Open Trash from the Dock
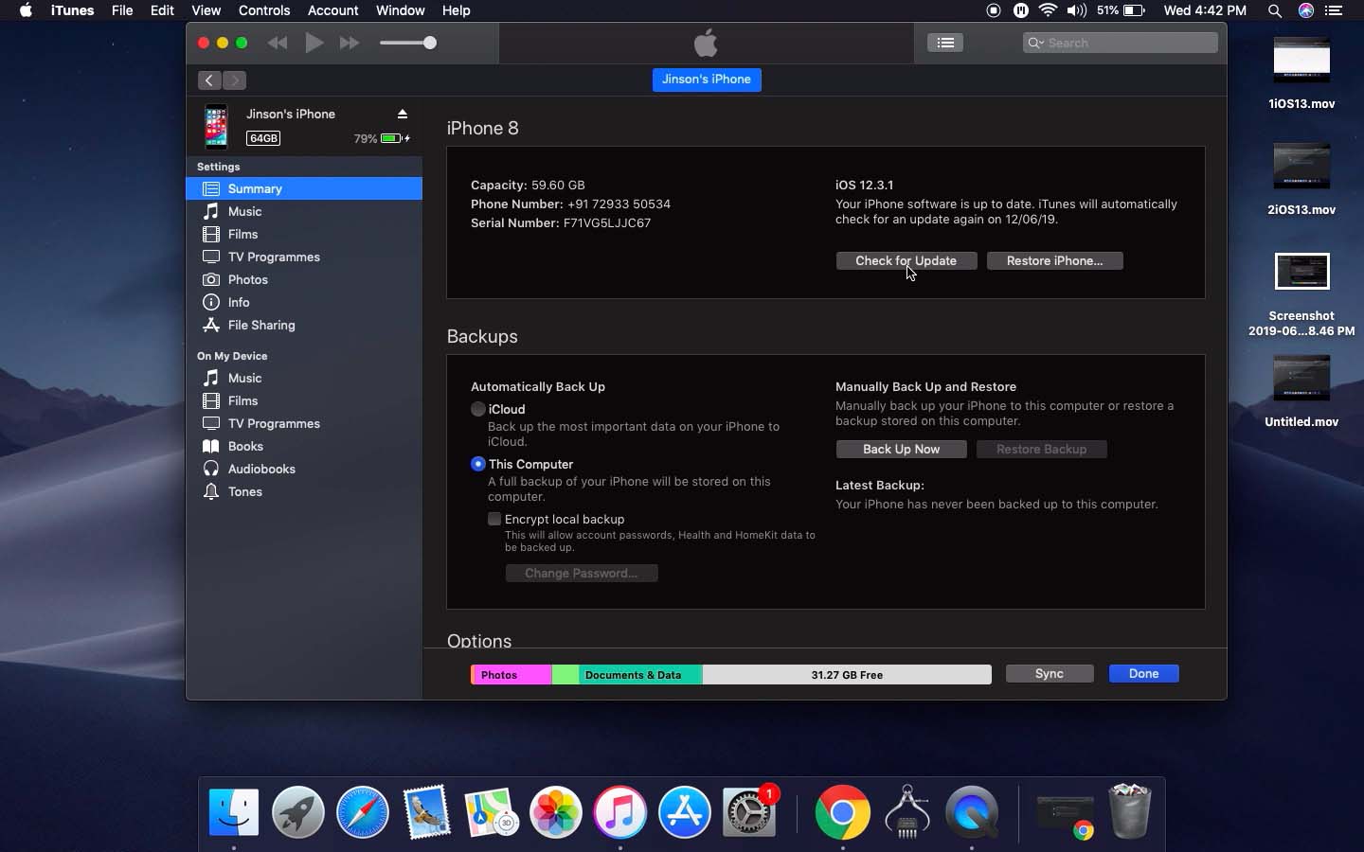 [1129, 811]
